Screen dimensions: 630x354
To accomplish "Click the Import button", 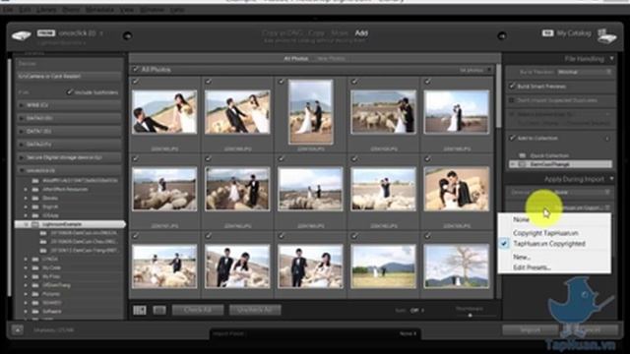I will [530, 330].
